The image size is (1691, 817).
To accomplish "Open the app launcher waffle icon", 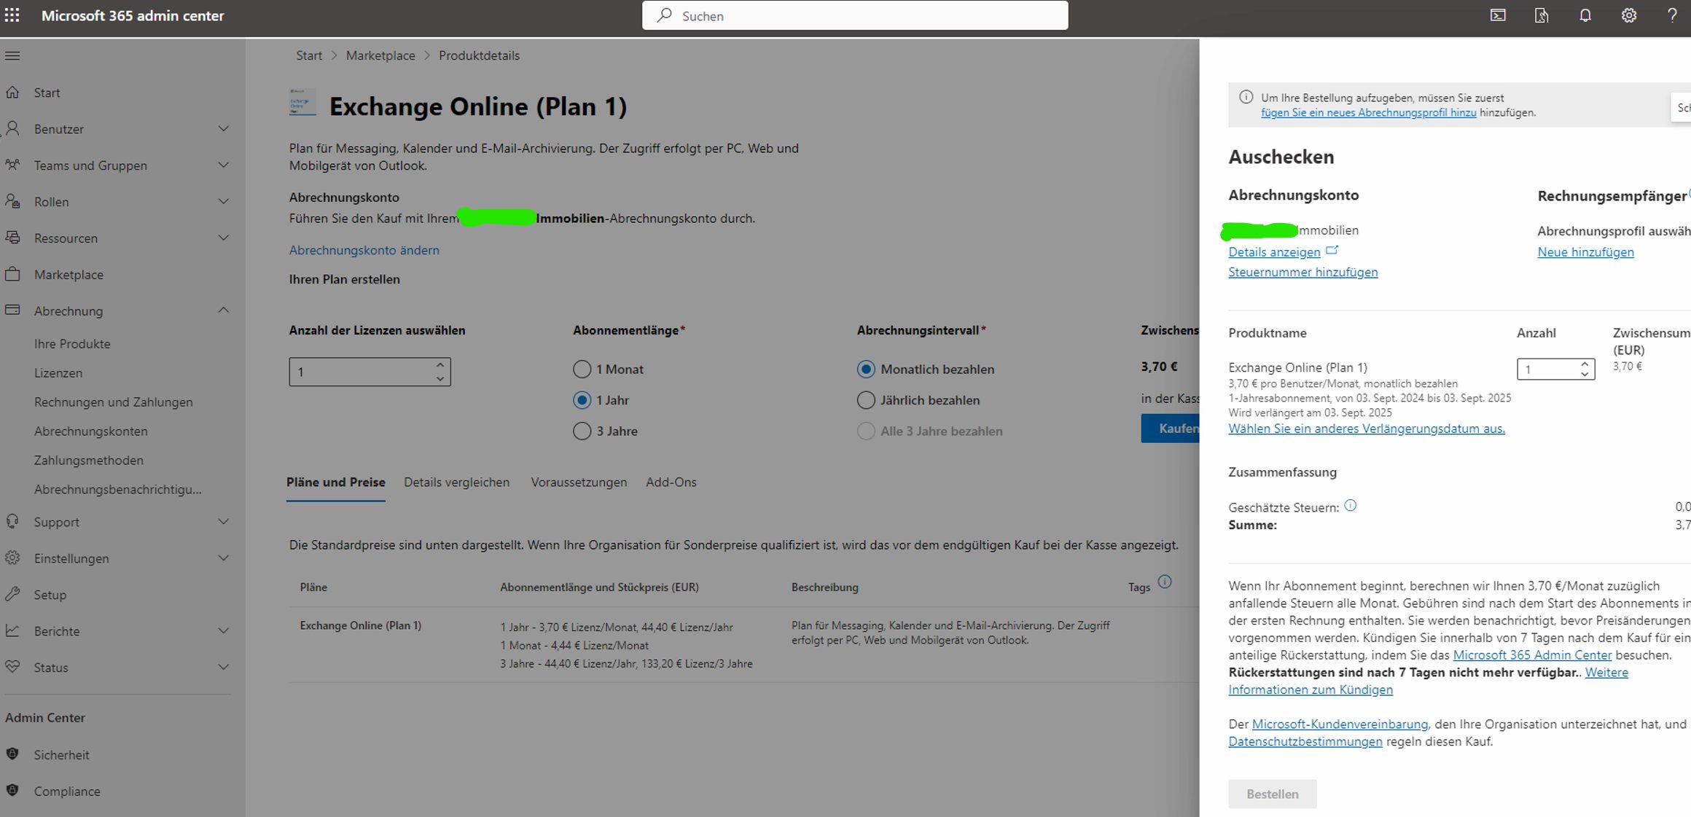I will (12, 15).
